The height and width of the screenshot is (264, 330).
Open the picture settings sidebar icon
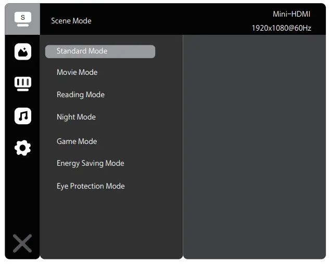click(x=22, y=51)
